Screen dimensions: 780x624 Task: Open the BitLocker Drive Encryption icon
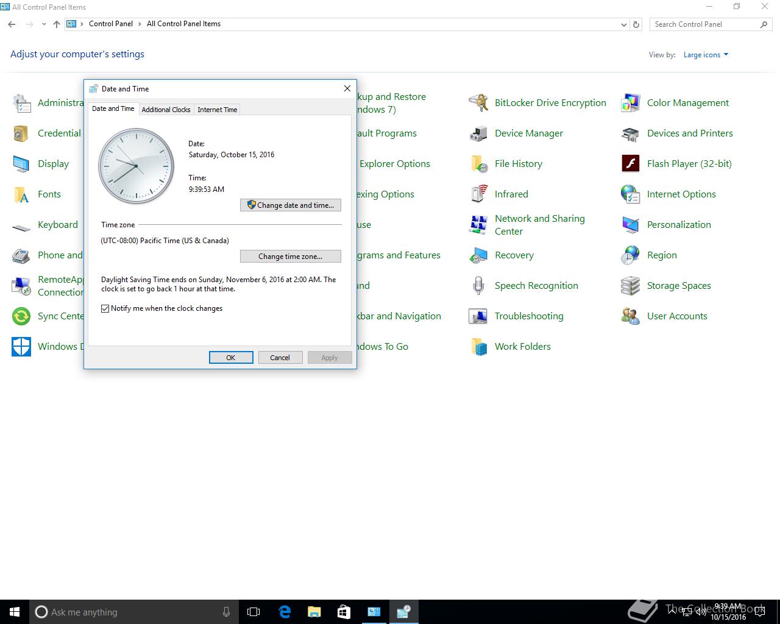pos(478,103)
